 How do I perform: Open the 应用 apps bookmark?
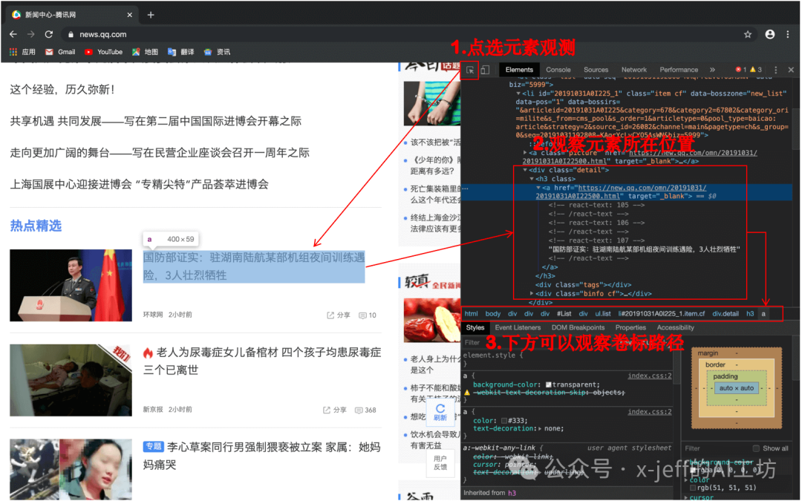click(22, 52)
